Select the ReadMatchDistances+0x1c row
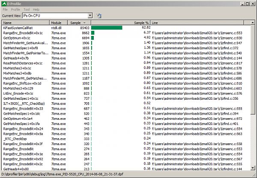 pyautogui.click(x=126, y=63)
